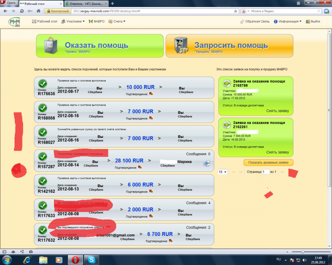332x265 pixels.
Task: Click Снять заявку for request Z165788
Action: coord(277,111)
